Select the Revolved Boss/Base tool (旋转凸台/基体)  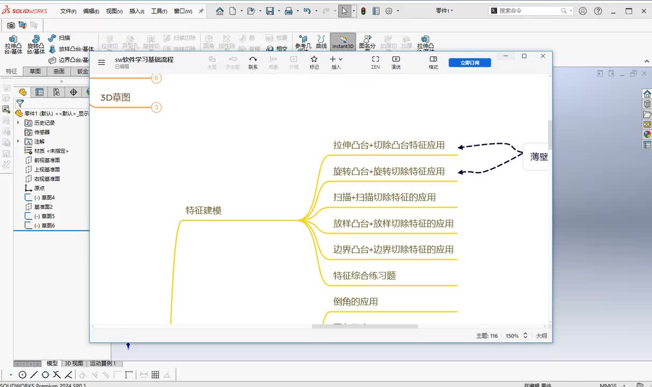(36, 45)
